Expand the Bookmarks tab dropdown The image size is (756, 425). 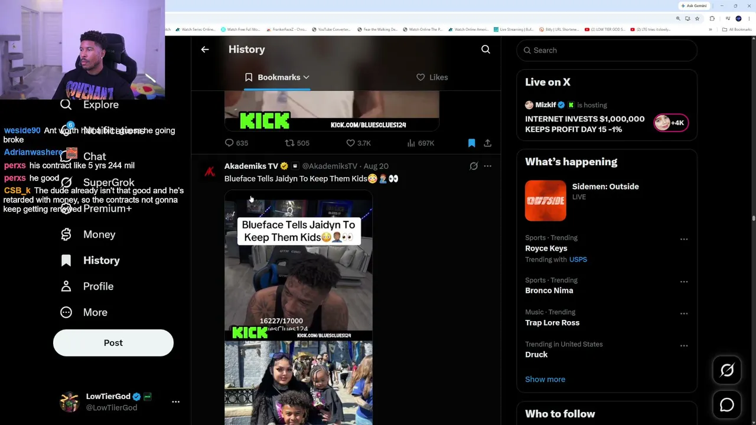[x=306, y=77]
